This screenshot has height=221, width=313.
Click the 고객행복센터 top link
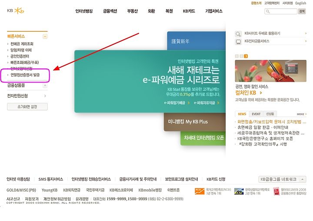272,3
